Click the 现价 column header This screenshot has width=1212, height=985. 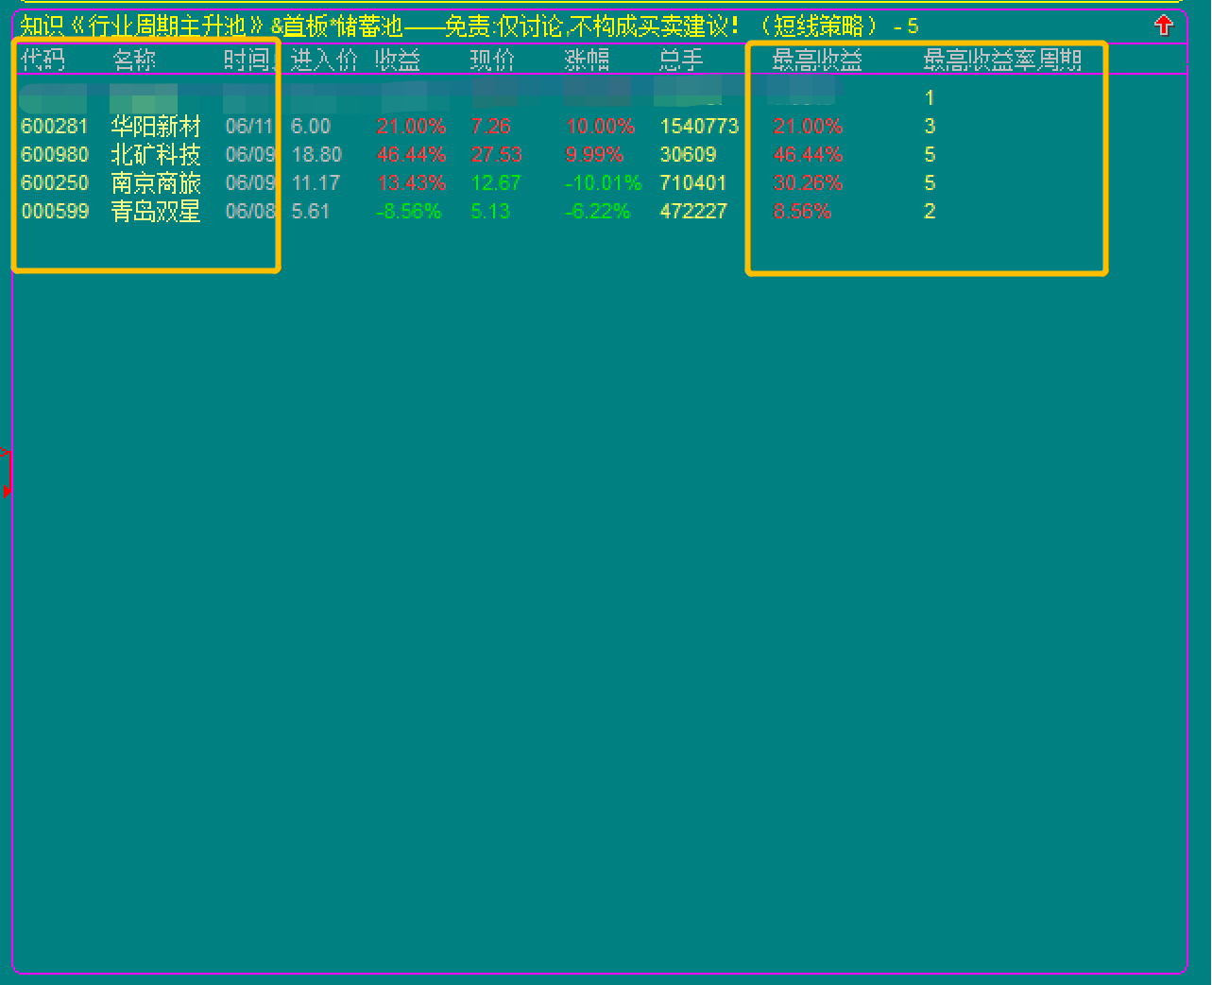492,60
